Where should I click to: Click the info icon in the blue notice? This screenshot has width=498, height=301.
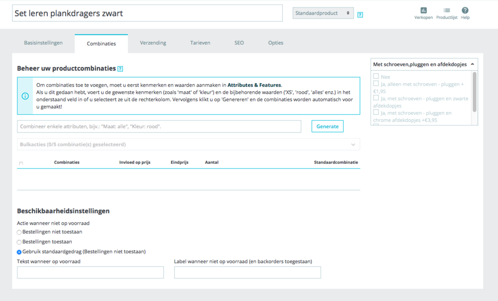coord(25,96)
